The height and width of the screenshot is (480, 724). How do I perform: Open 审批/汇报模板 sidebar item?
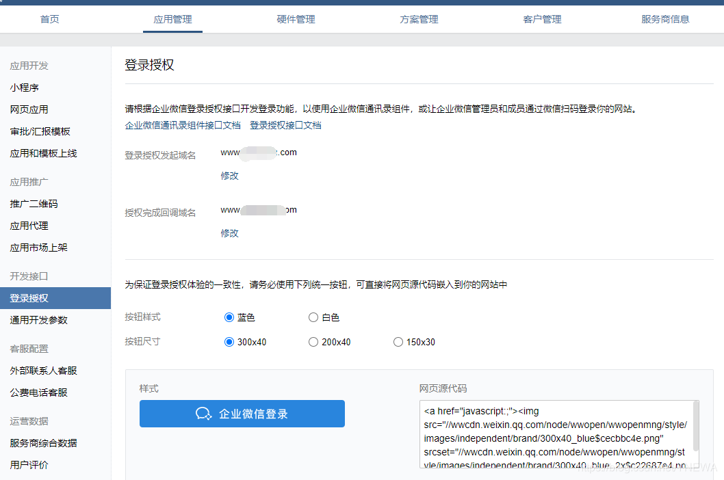pos(40,131)
